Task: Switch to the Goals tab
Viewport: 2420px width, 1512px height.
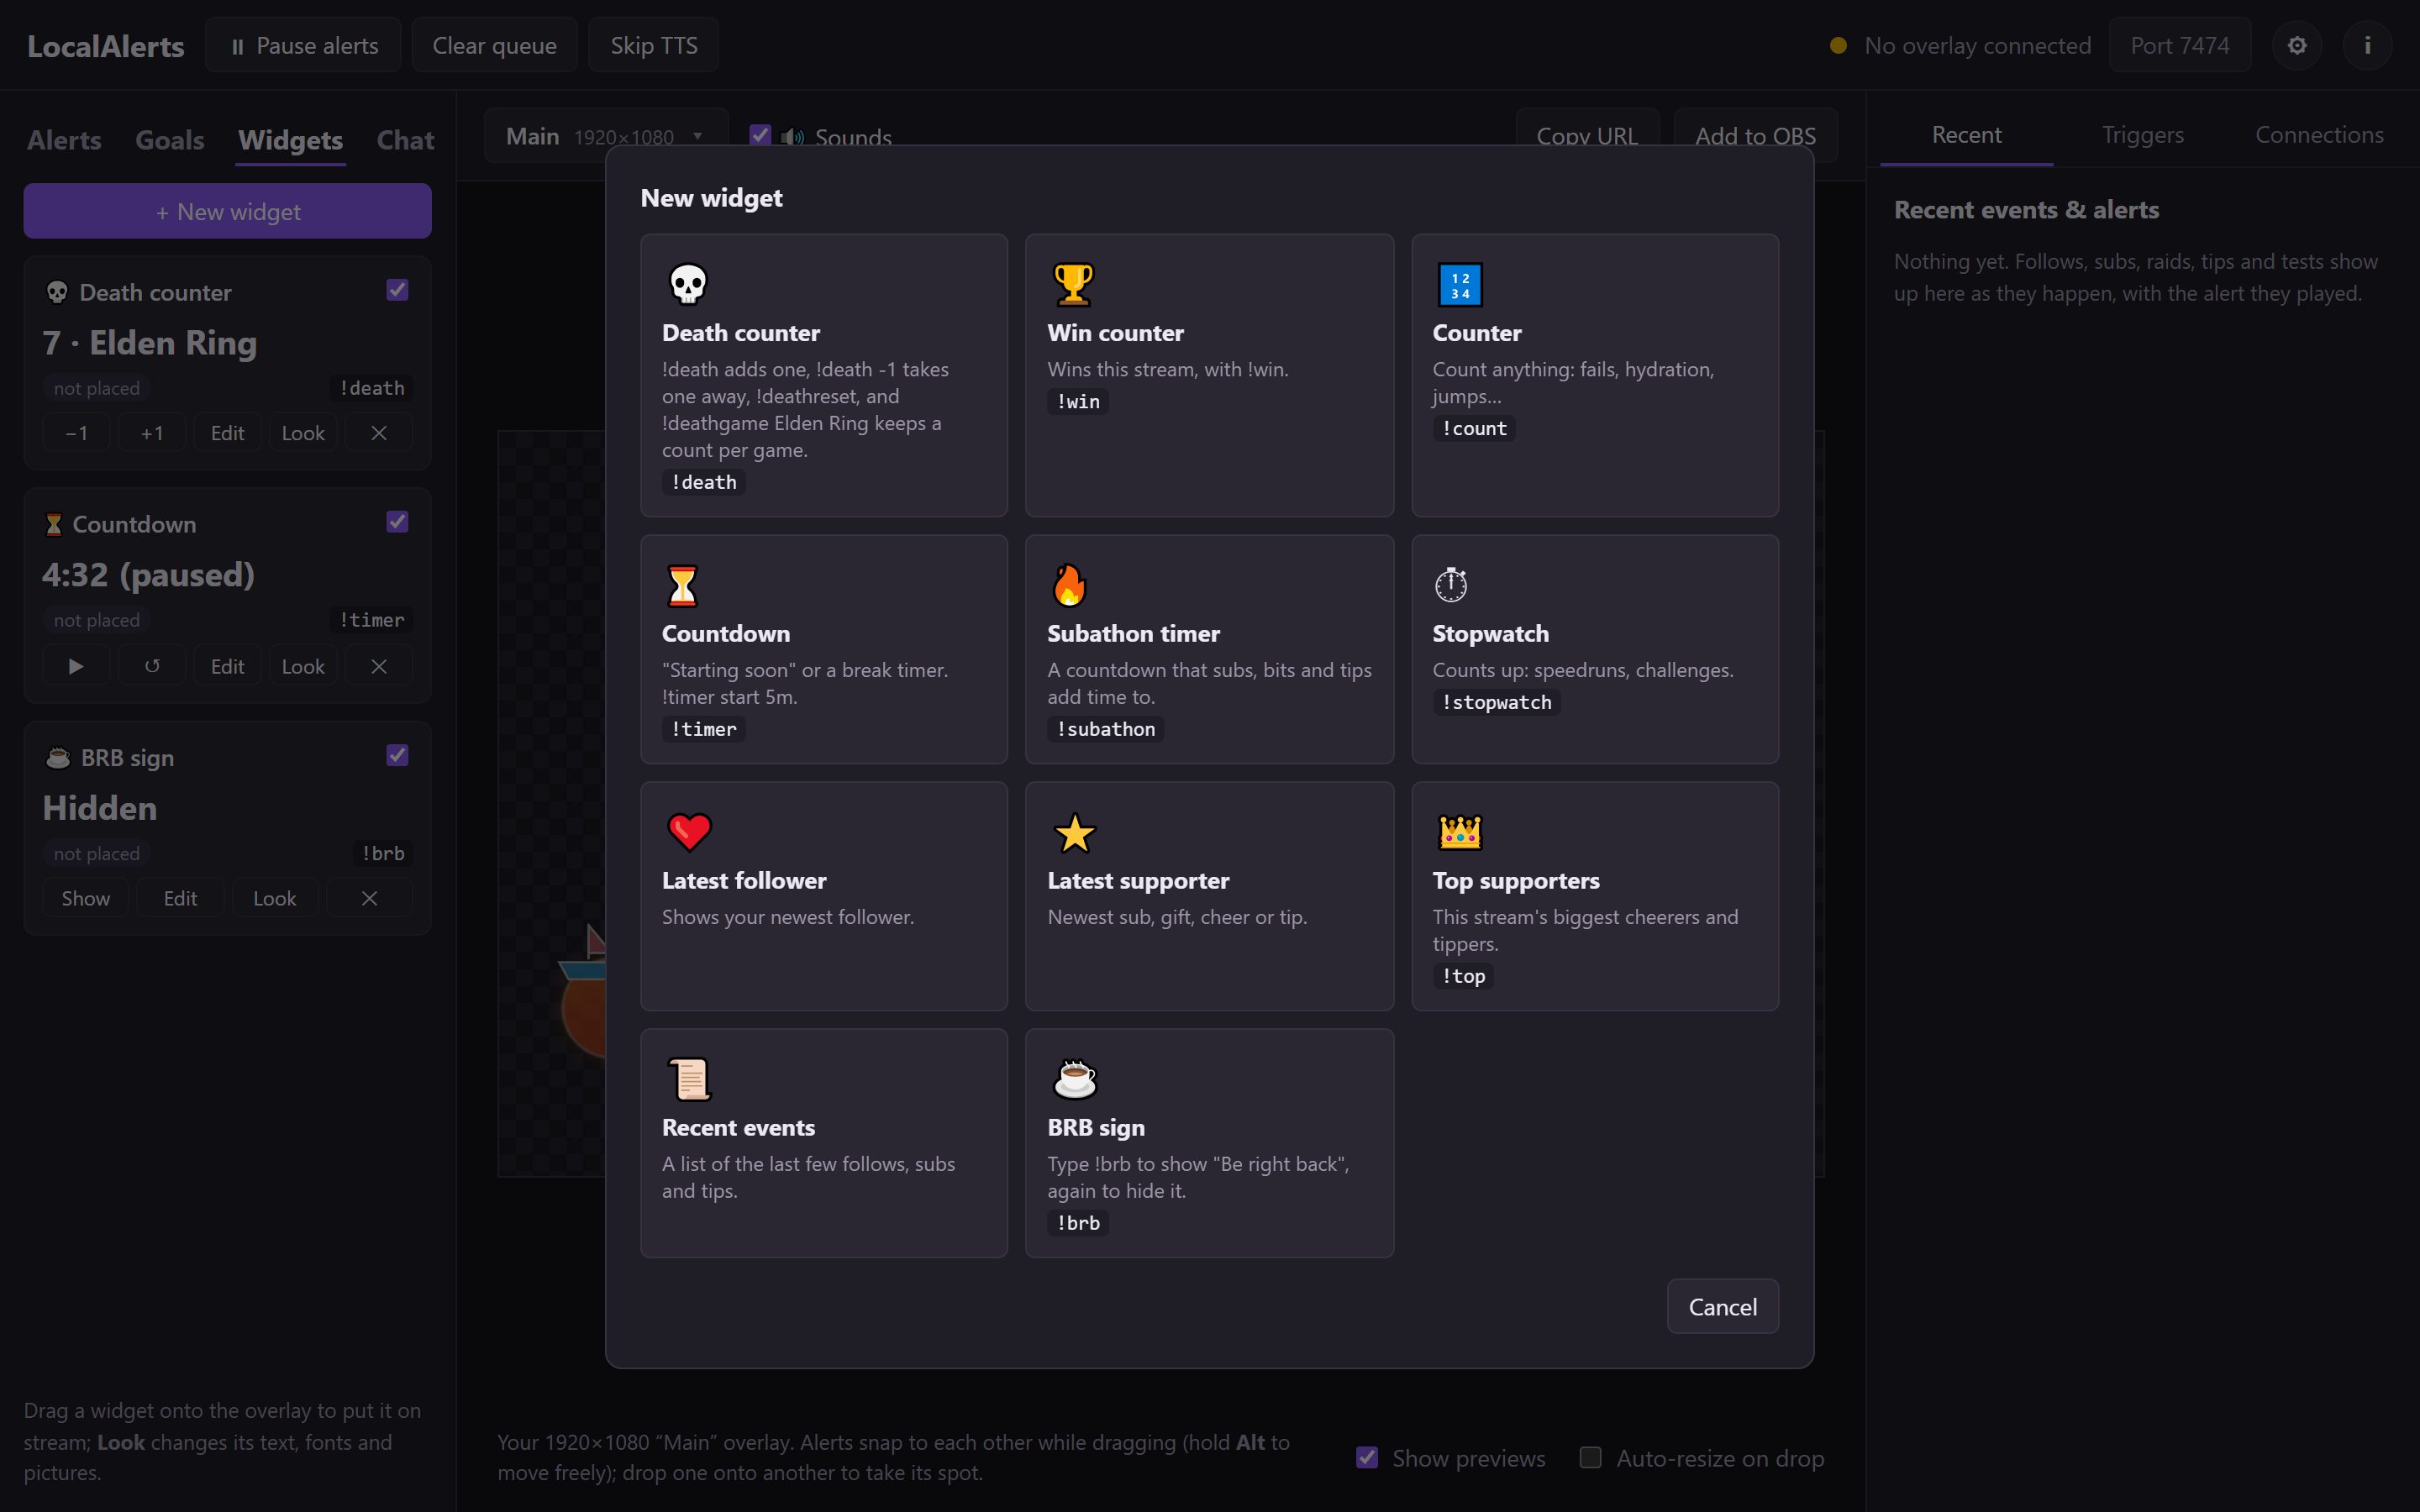Action: pos(169,140)
